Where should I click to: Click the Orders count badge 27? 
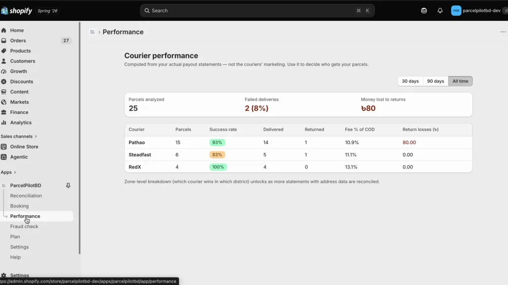[x=66, y=41]
